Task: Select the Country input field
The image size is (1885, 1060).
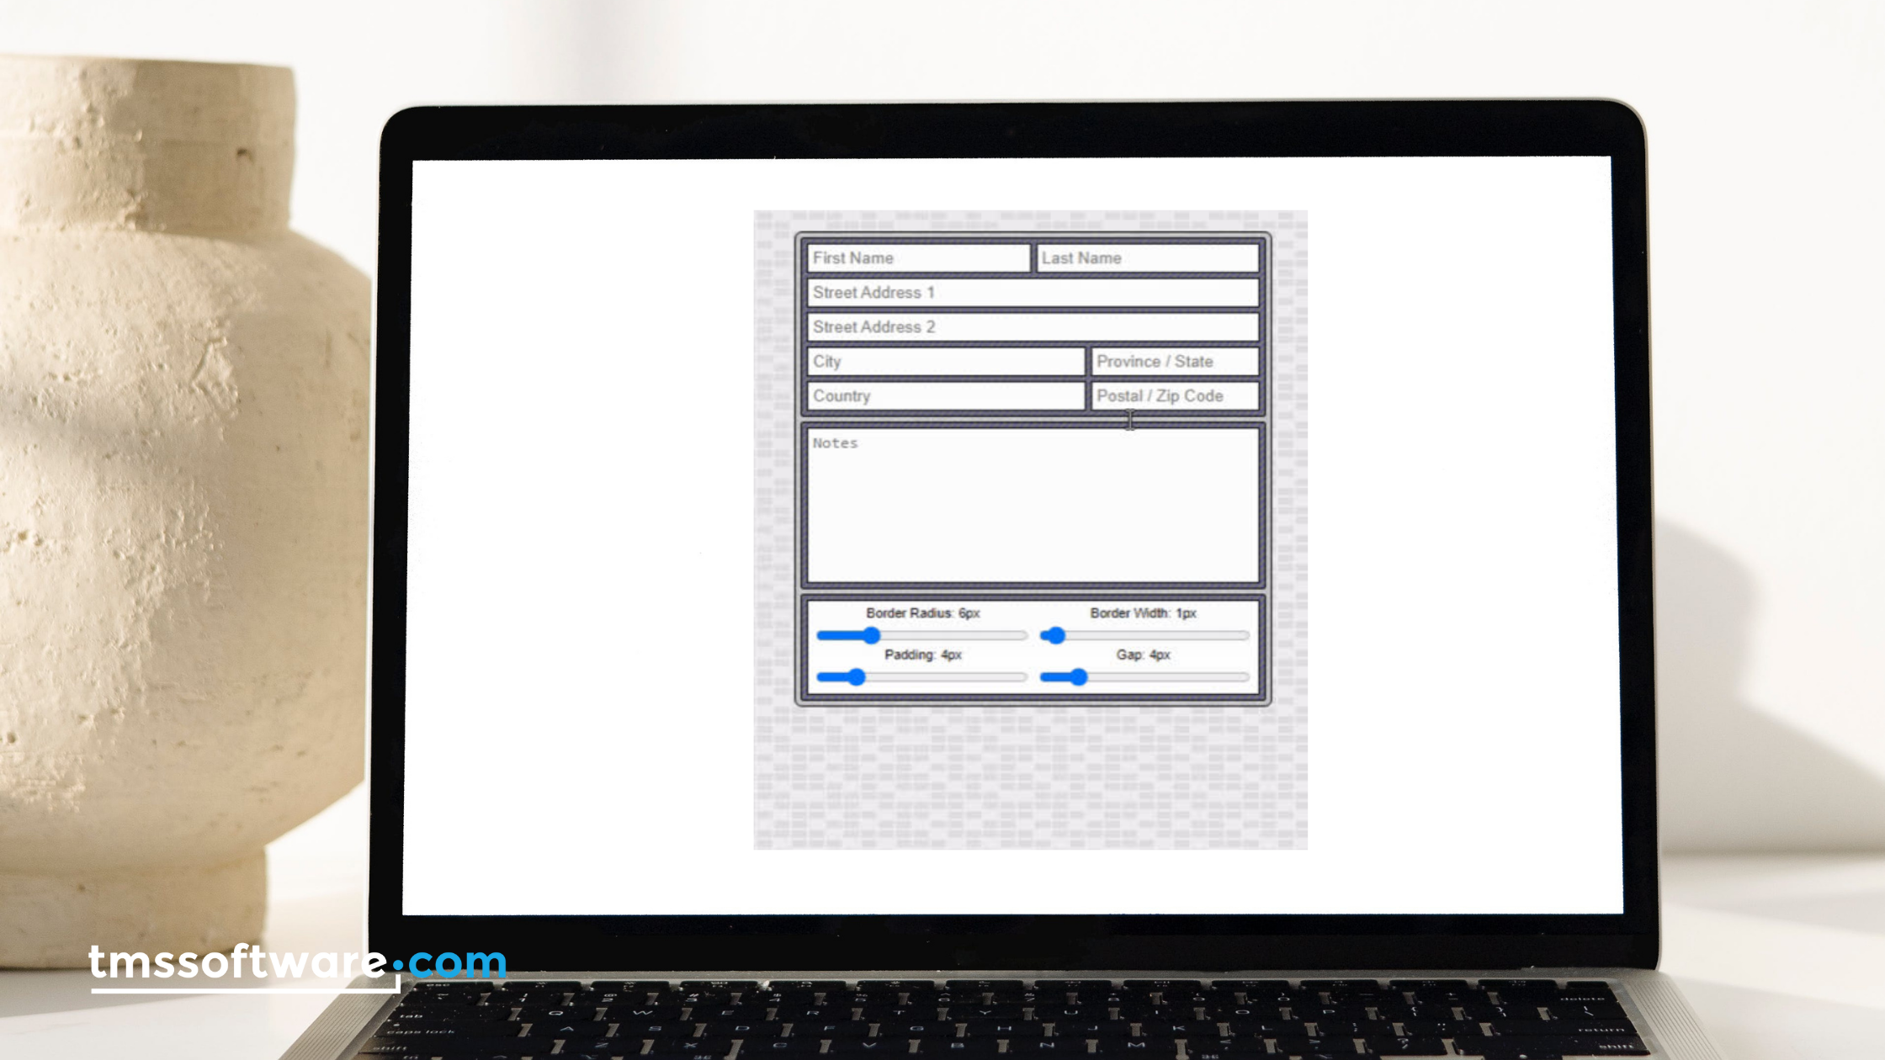Action: coord(944,395)
